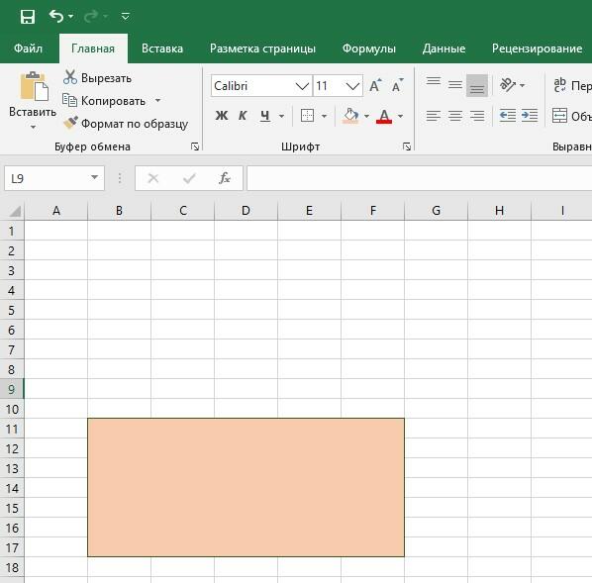Click the decrease indent icon
The height and width of the screenshot is (583, 592).
pos(508,116)
